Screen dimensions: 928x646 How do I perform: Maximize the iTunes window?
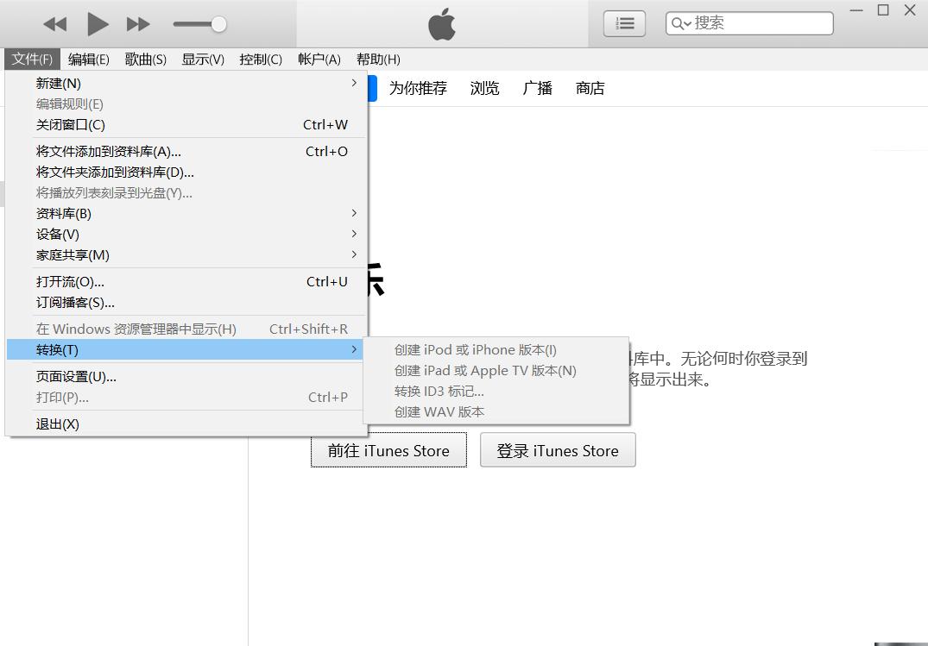[883, 10]
